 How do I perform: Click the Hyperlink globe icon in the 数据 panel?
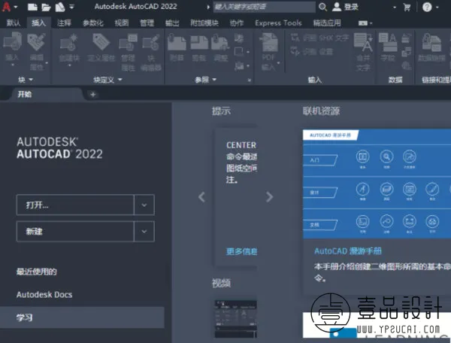406,66
